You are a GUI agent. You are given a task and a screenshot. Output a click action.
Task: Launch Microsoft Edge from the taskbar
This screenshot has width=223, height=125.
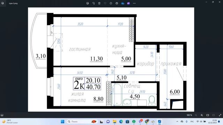(121, 122)
